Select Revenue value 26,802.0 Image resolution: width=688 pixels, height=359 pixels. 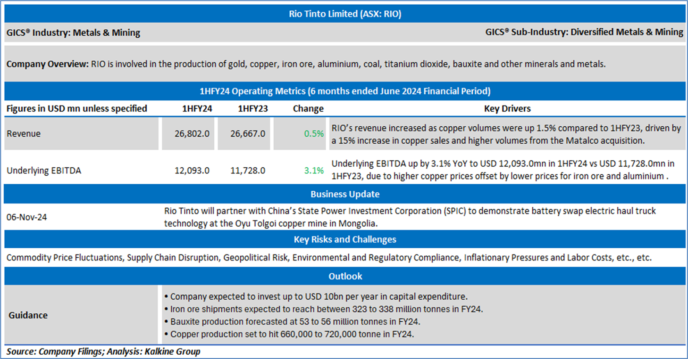point(192,134)
